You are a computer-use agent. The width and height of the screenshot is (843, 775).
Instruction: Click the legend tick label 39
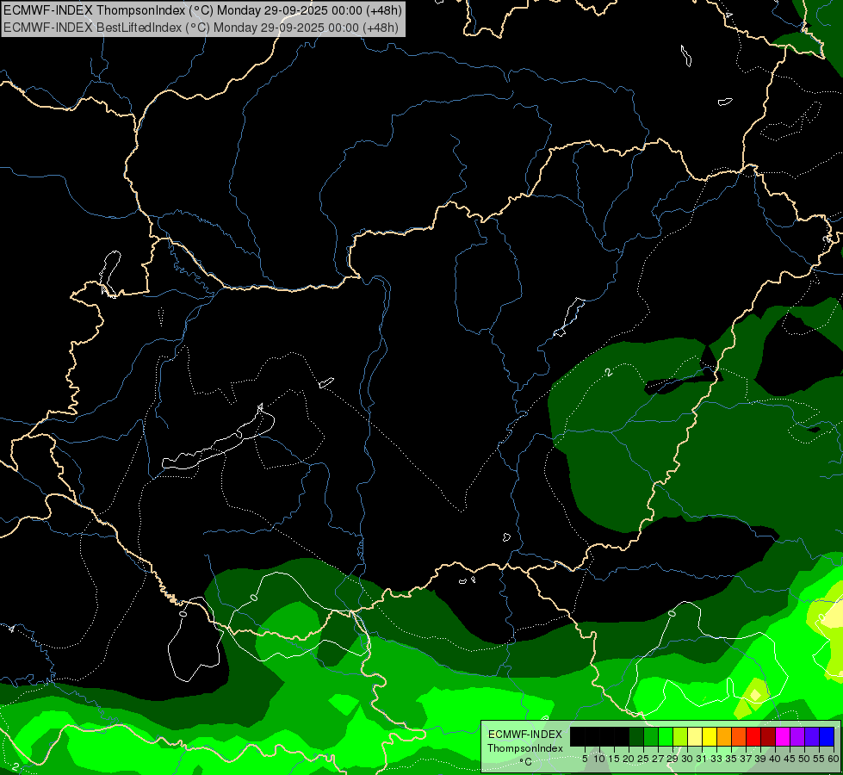(760, 759)
